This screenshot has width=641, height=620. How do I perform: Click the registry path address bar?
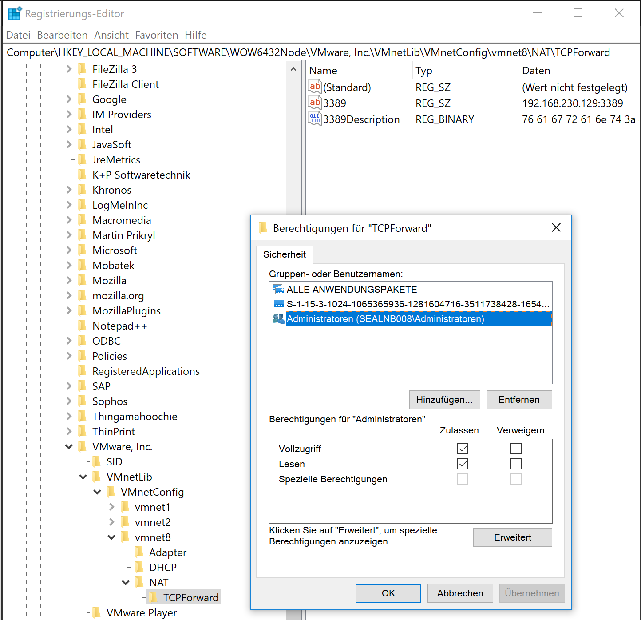click(321, 52)
